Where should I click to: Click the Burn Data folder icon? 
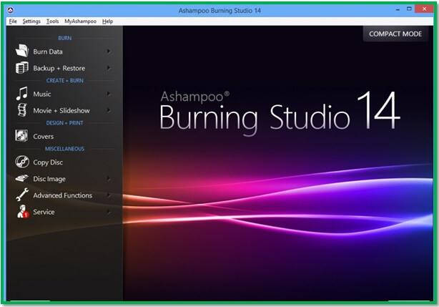(22, 51)
